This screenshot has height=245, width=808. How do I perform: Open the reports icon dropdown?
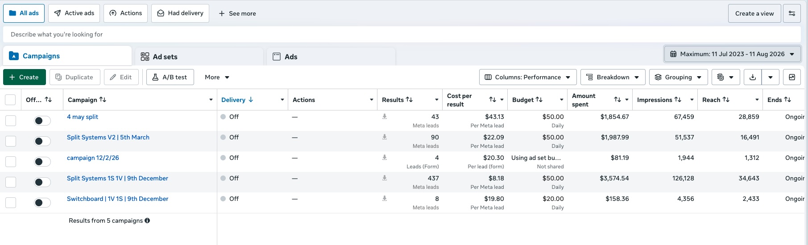coord(725,77)
